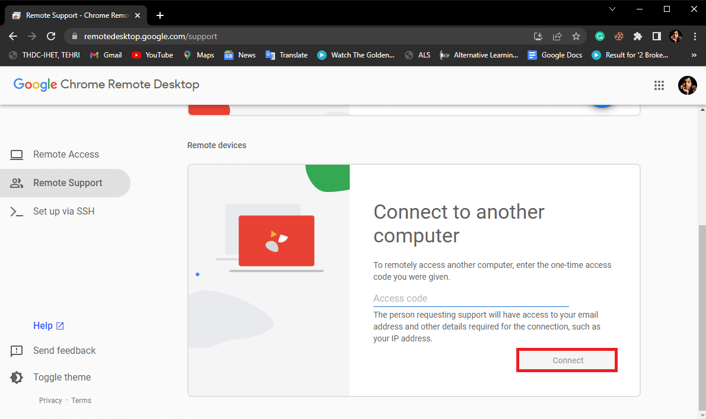Open the Help link

49,325
